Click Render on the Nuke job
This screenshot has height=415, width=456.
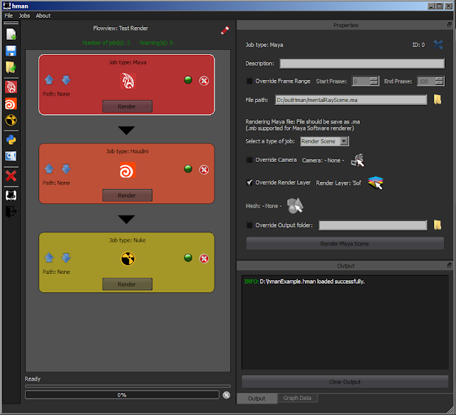click(x=127, y=284)
